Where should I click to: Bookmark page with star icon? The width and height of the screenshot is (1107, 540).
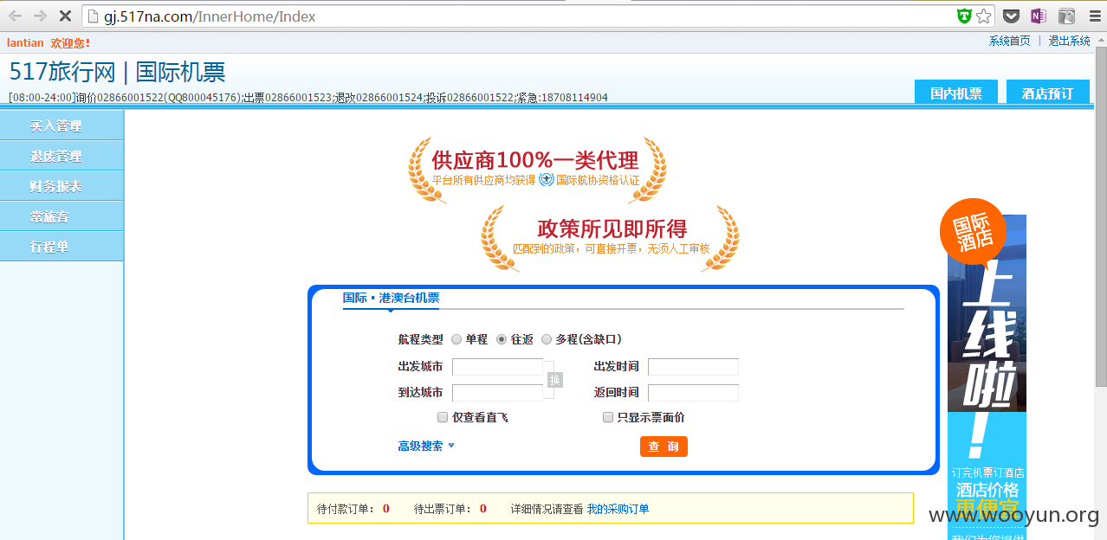983,16
